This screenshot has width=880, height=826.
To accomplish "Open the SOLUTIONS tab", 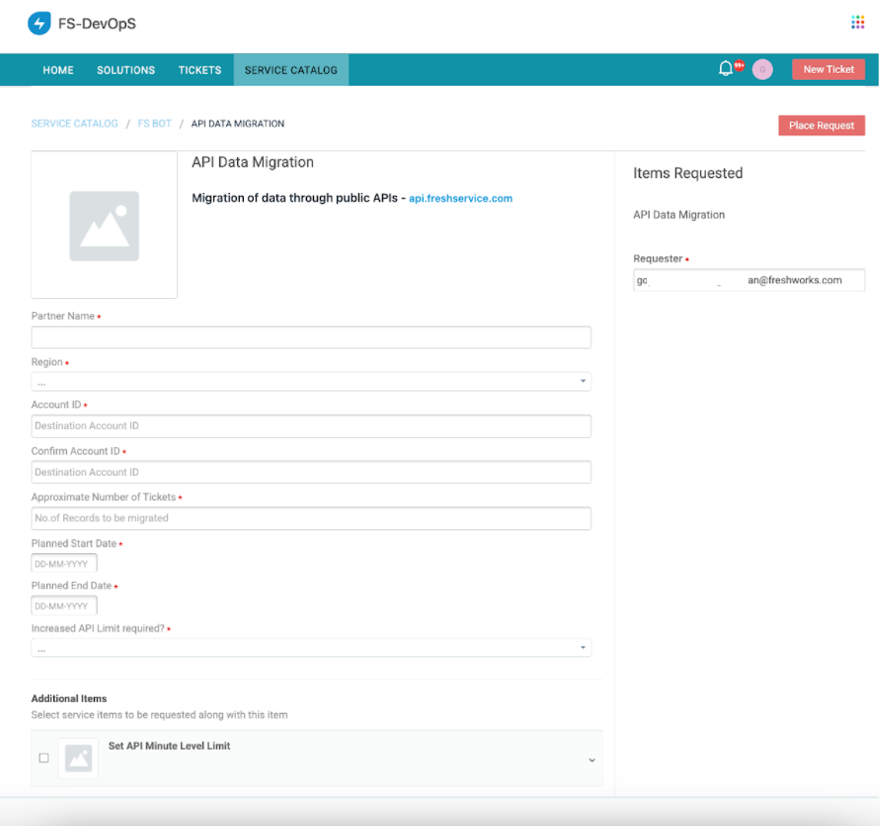I will pos(125,70).
